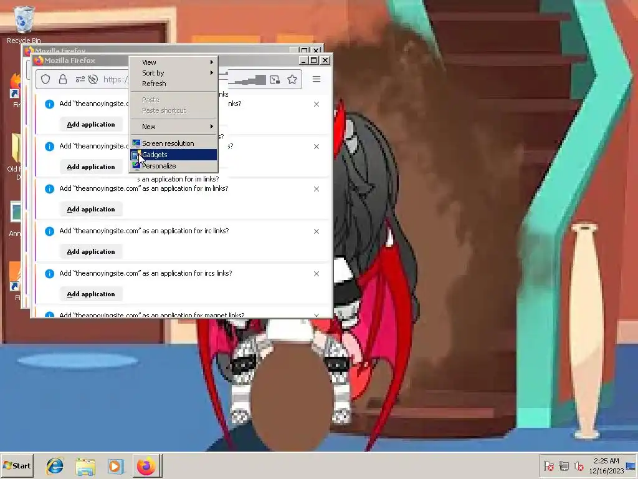Dismiss the irc links notification
This screenshot has height=479, width=638.
pos(317,231)
